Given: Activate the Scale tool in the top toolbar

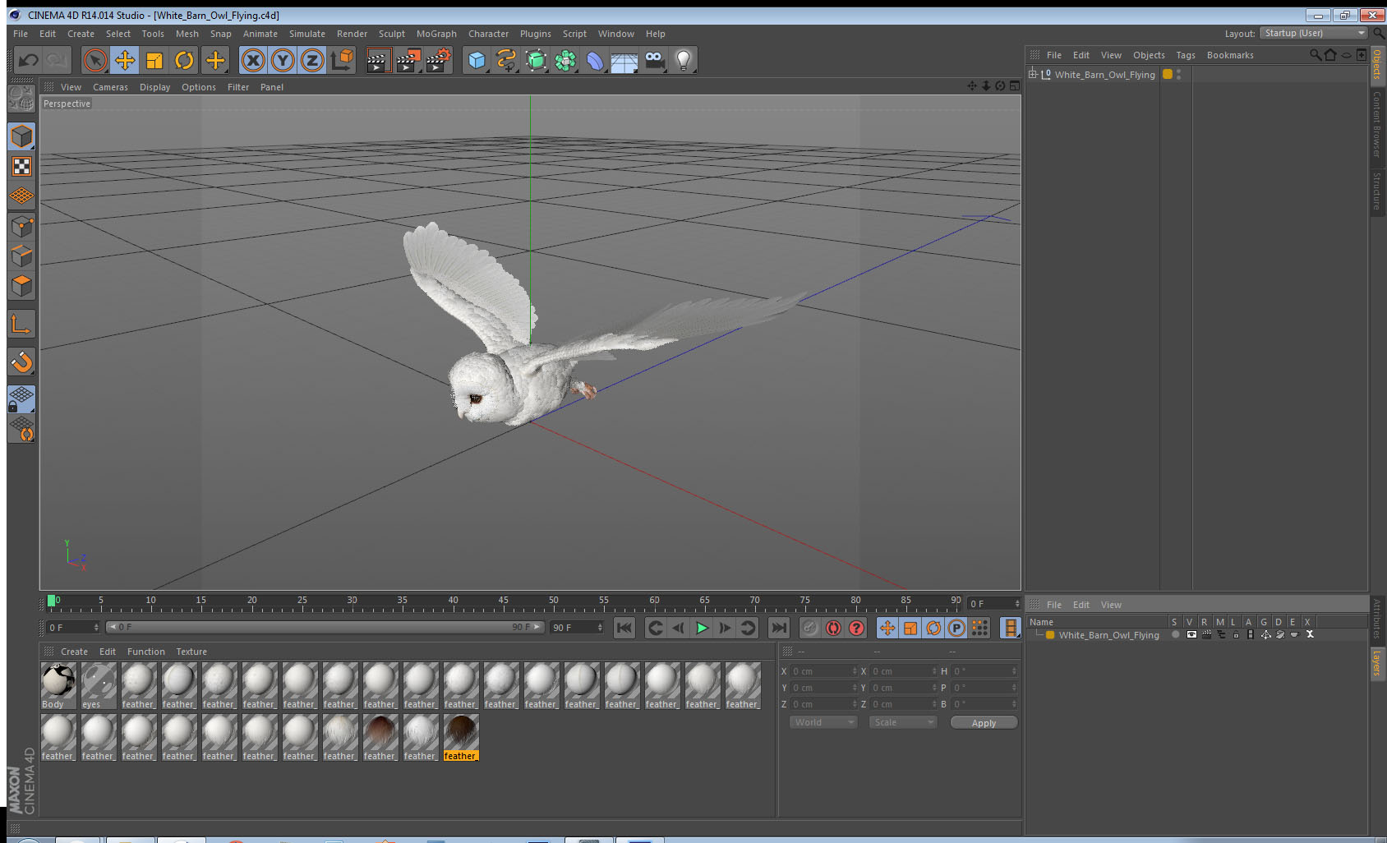Looking at the screenshot, I should pyautogui.click(x=154, y=60).
